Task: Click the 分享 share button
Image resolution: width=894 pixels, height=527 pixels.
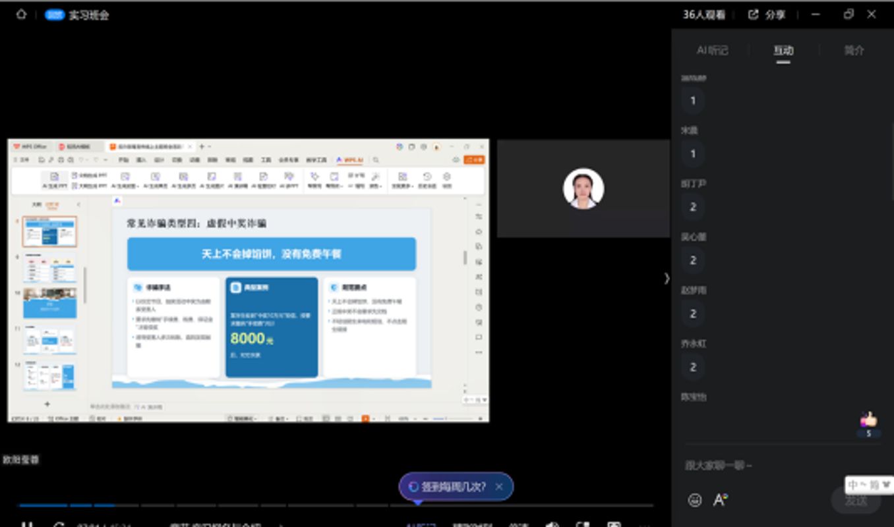Action: (767, 14)
